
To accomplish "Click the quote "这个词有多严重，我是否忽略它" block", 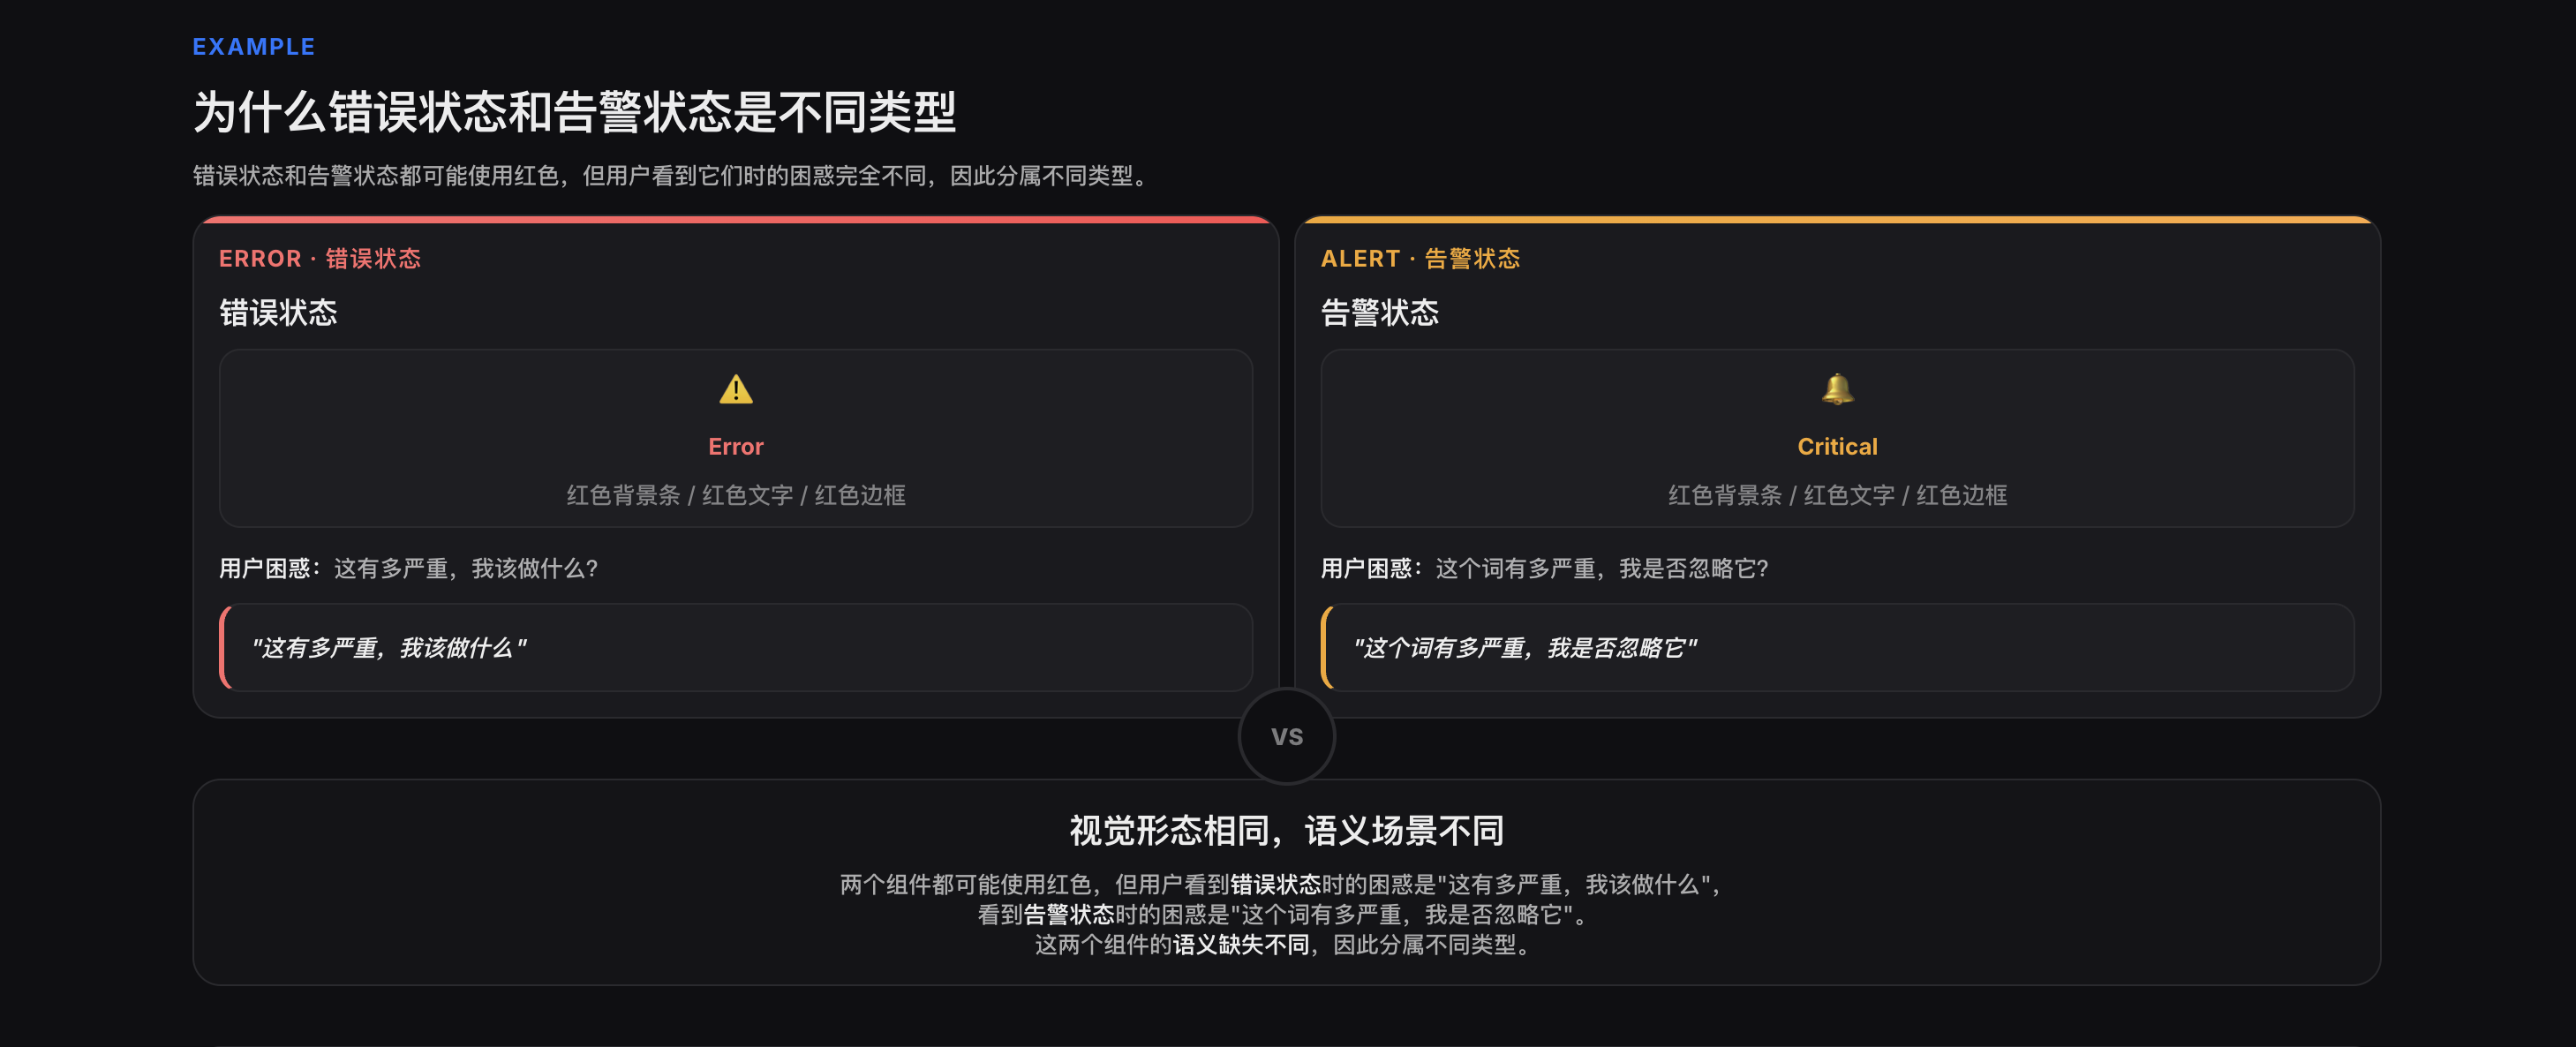I will [1837, 647].
